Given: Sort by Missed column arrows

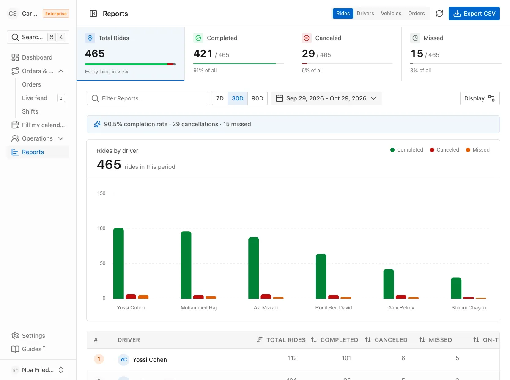Looking at the screenshot, I should (x=422, y=340).
